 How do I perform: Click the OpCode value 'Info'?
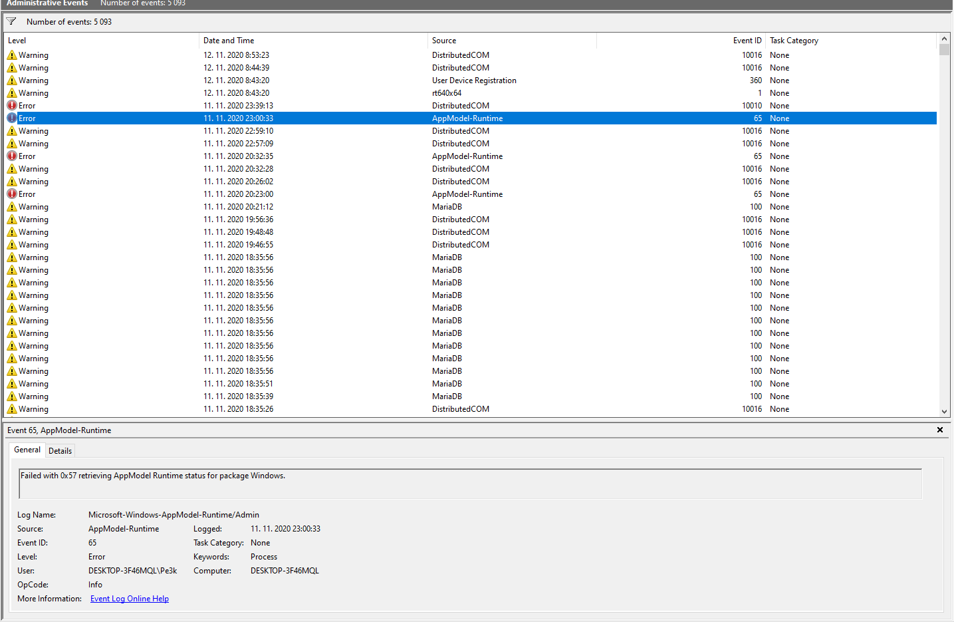95,585
